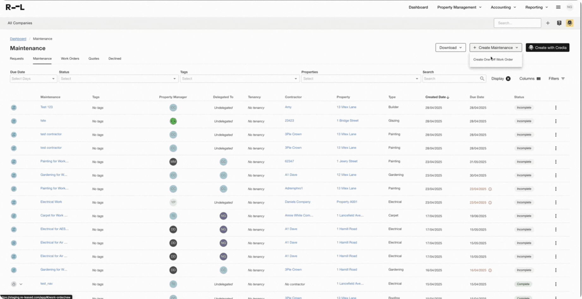This screenshot has height=299, width=582.
Task: Open the yellow Credia assistant icon
Action: [570, 23]
